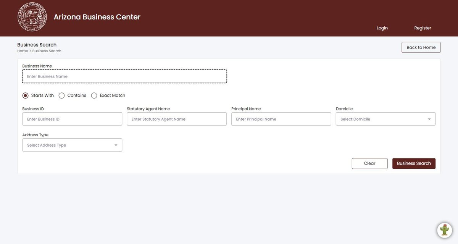The image size is (458, 244).
Task: Go to Home in the breadcrumb
Action: pos(23,51)
